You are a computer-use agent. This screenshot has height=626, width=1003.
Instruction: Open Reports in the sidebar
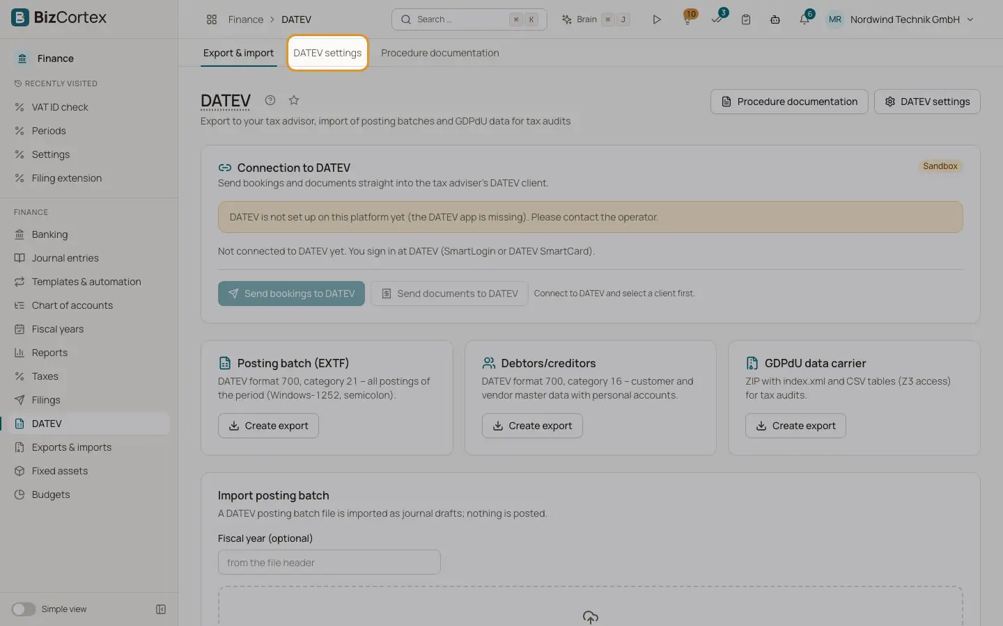click(89, 353)
